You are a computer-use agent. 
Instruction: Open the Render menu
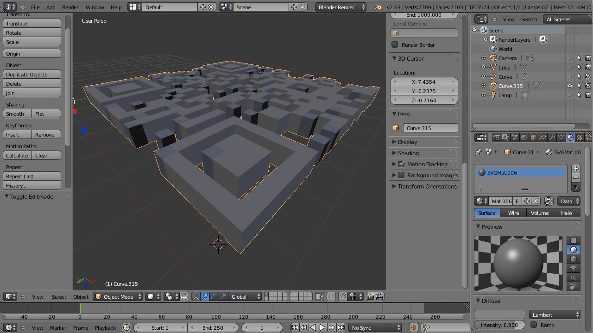coord(70,7)
